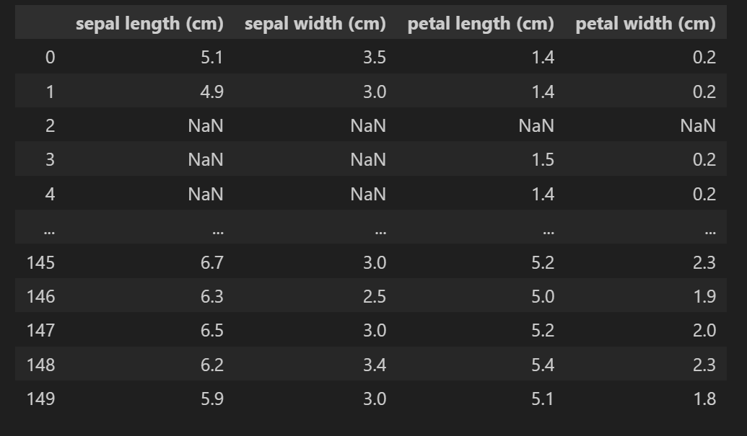Click the sepal length NaN in row 4

[x=206, y=194]
